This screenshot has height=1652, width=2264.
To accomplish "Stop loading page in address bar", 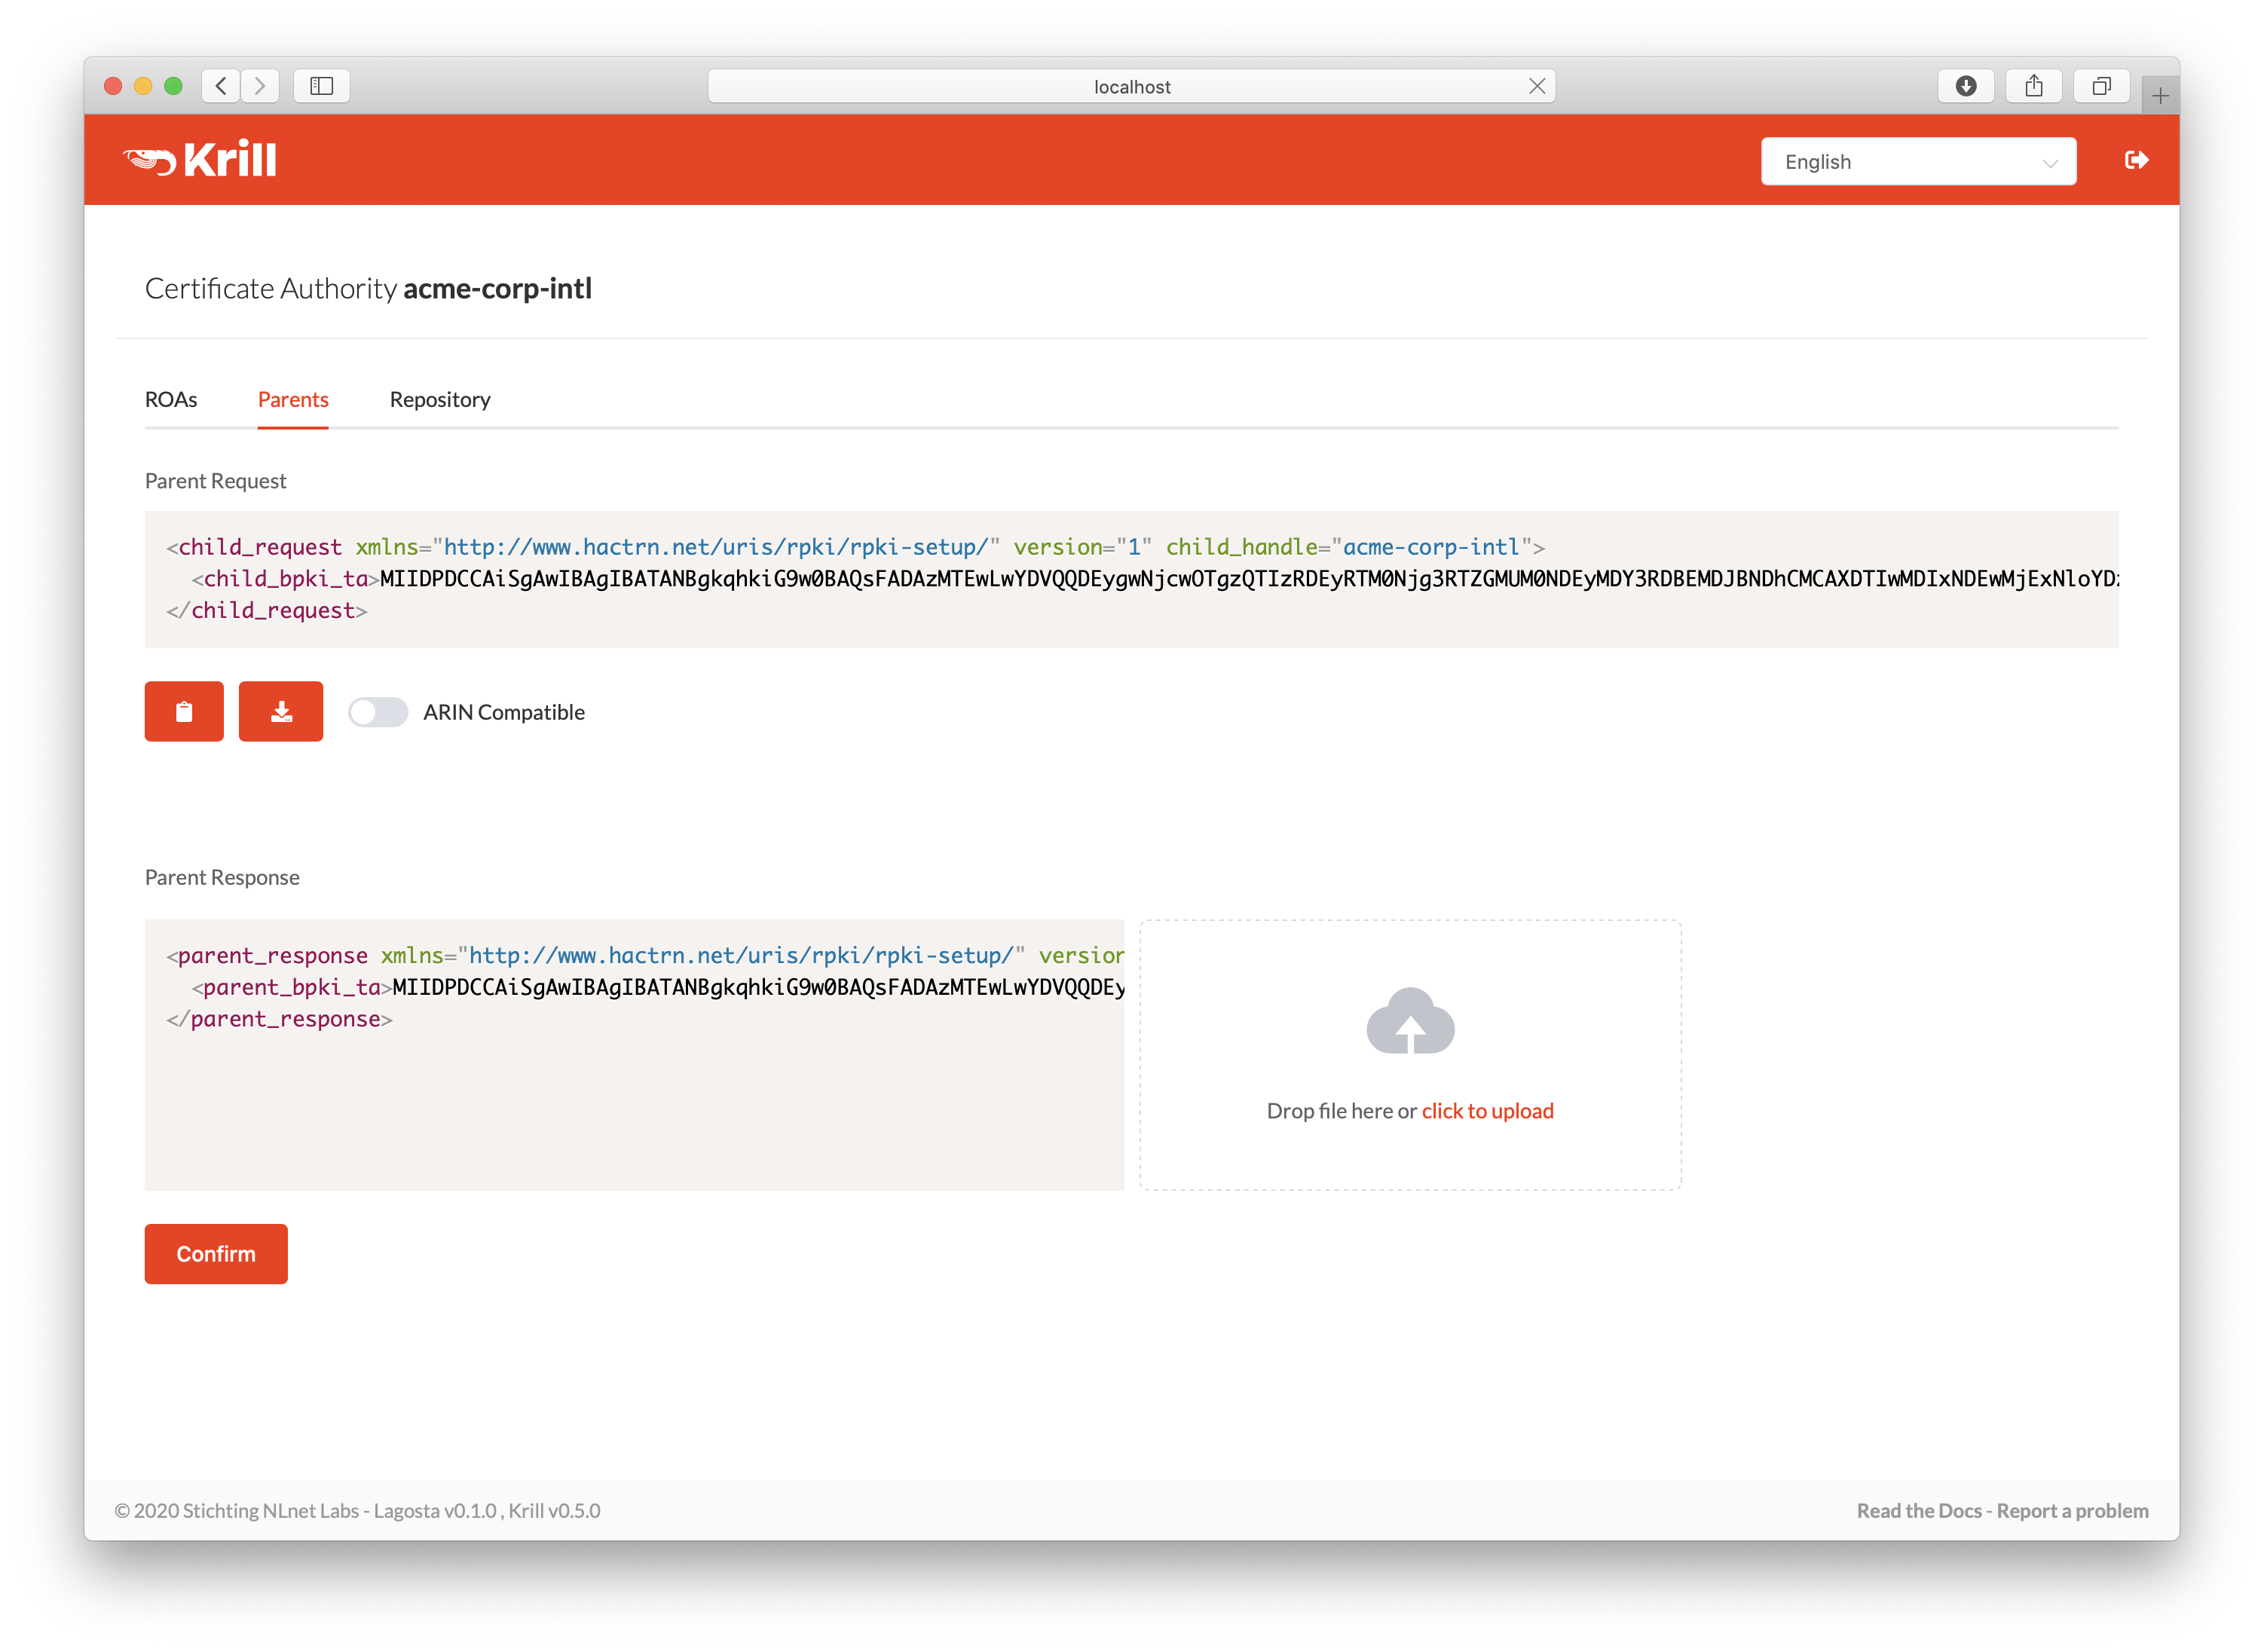I will (x=1537, y=86).
